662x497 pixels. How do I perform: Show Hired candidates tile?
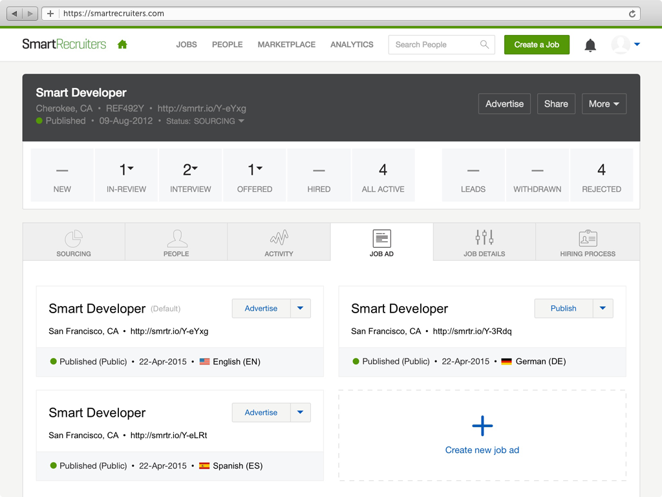pyautogui.click(x=319, y=175)
